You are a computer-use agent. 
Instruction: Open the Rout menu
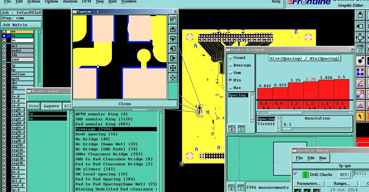(x=112, y=2)
